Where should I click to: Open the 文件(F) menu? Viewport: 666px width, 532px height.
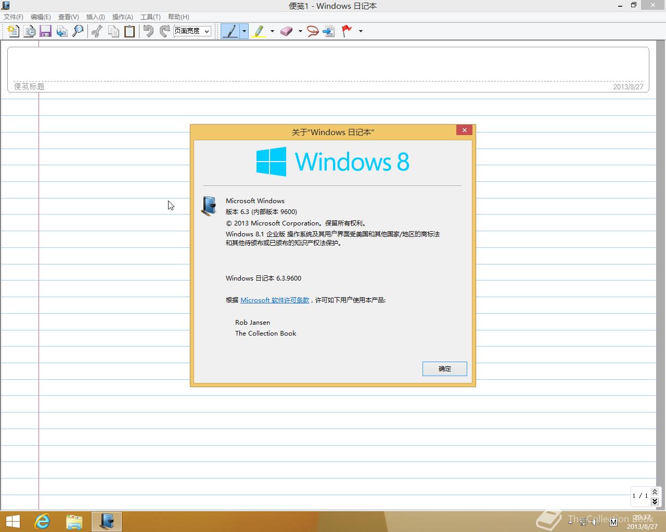[x=14, y=17]
